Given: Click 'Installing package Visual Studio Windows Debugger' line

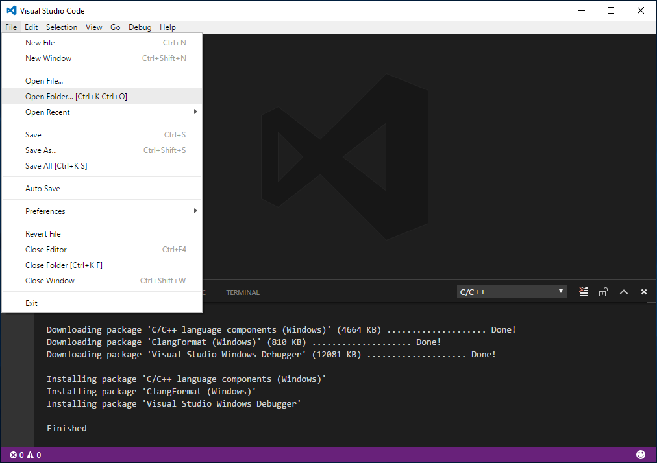Looking at the screenshot, I should (x=174, y=403).
